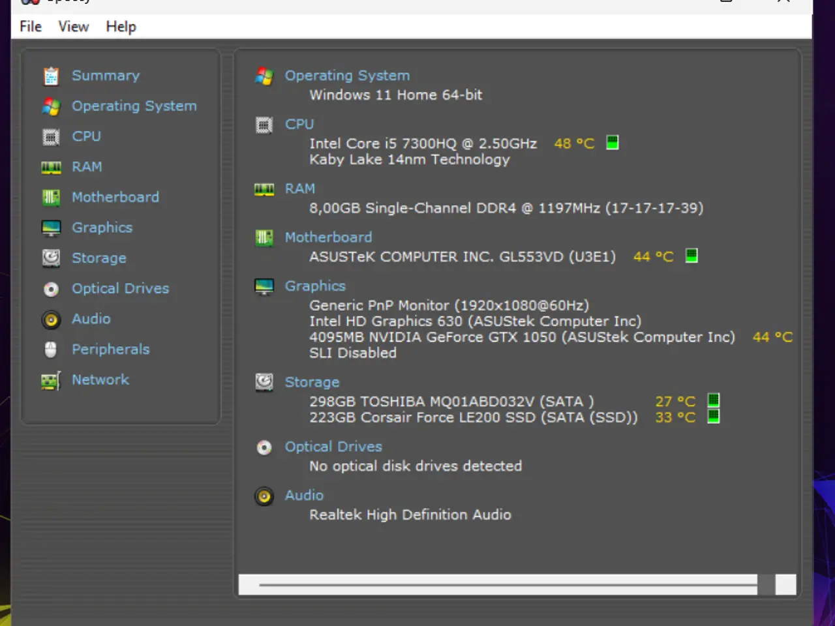Select Operating System in the sidebar
The width and height of the screenshot is (835, 626).
point(134,106)
